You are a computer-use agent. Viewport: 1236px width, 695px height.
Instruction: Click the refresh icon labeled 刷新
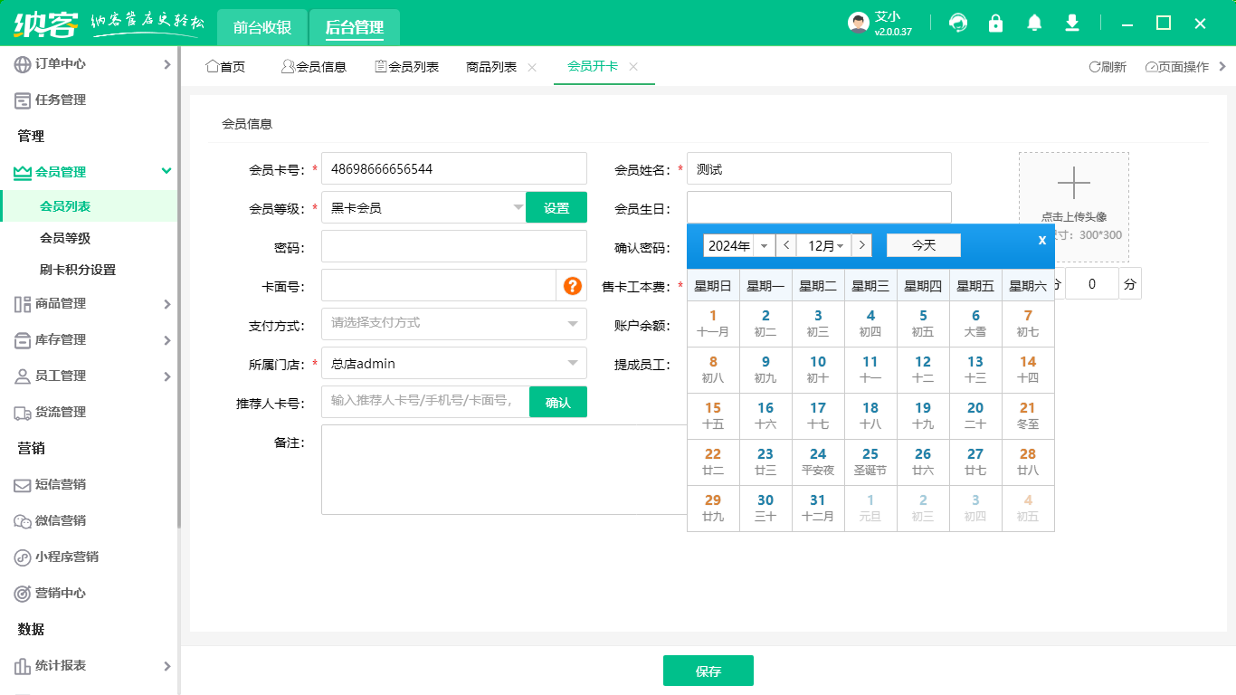[x=1107, y=67]
